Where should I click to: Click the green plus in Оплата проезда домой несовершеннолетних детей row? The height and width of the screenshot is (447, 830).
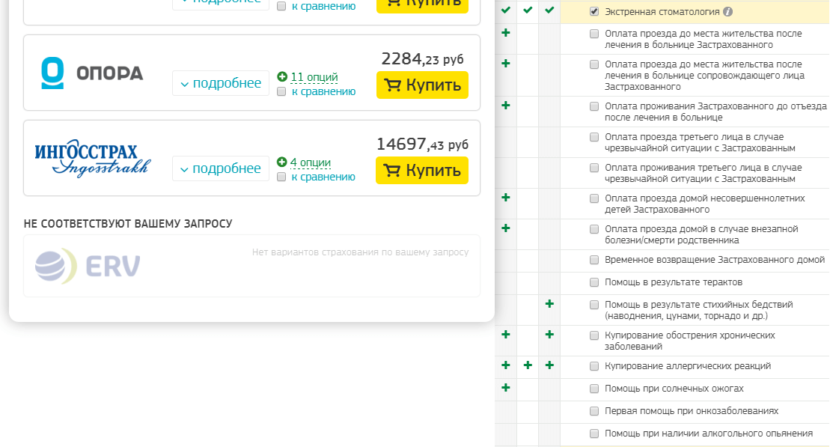pyautogui.click(x=506, y=198)
